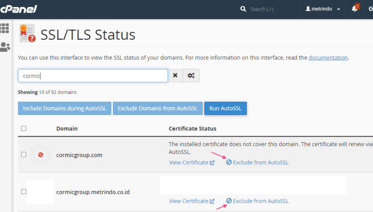The image size is (373, 212).
Task: Click the Domain column header
Action: coord(67,129)
